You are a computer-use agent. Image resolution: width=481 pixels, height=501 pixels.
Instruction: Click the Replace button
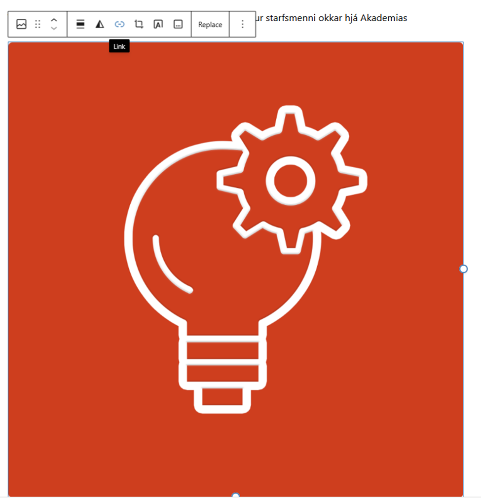pyautogui.click(x=210, y=24)
